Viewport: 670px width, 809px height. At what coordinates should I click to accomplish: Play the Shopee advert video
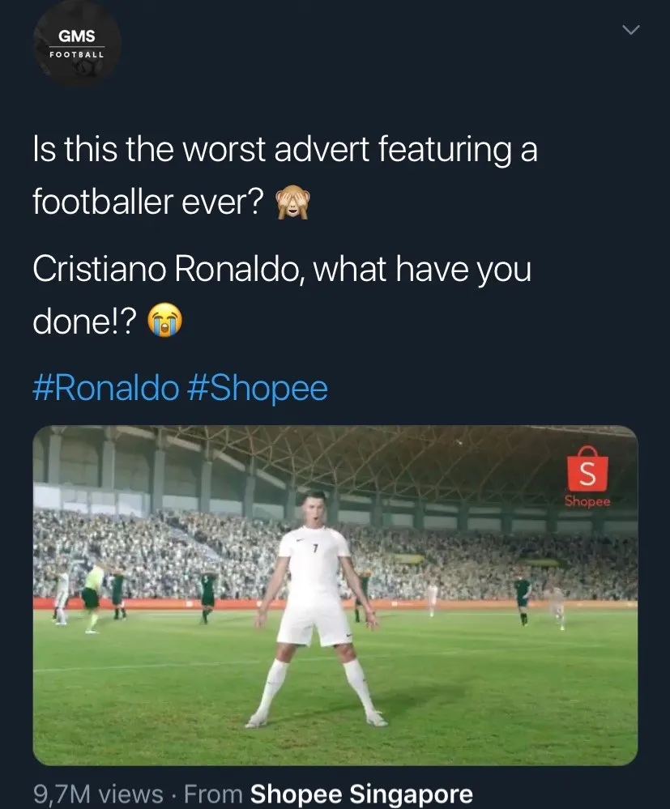coord(335,595)
